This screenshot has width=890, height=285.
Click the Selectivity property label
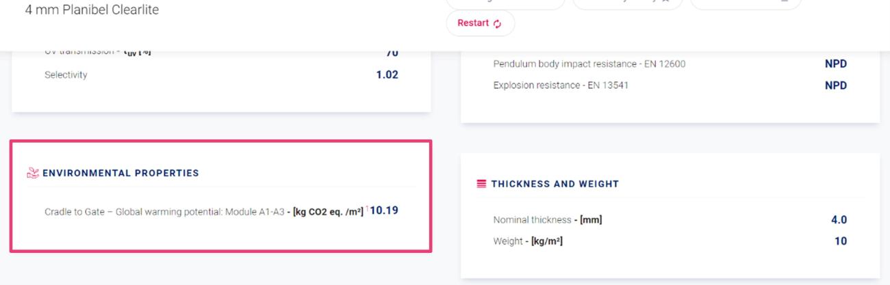66,74
